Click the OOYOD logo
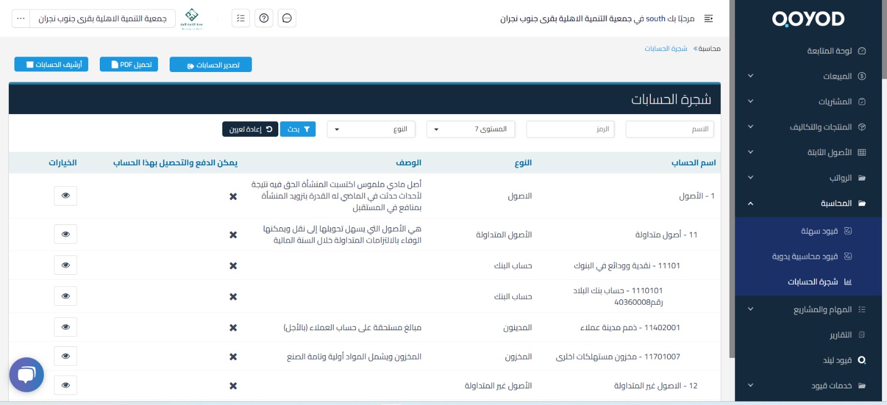Viewport: 887px width, 405px height. pyautogui.click(x=808, y=19)
